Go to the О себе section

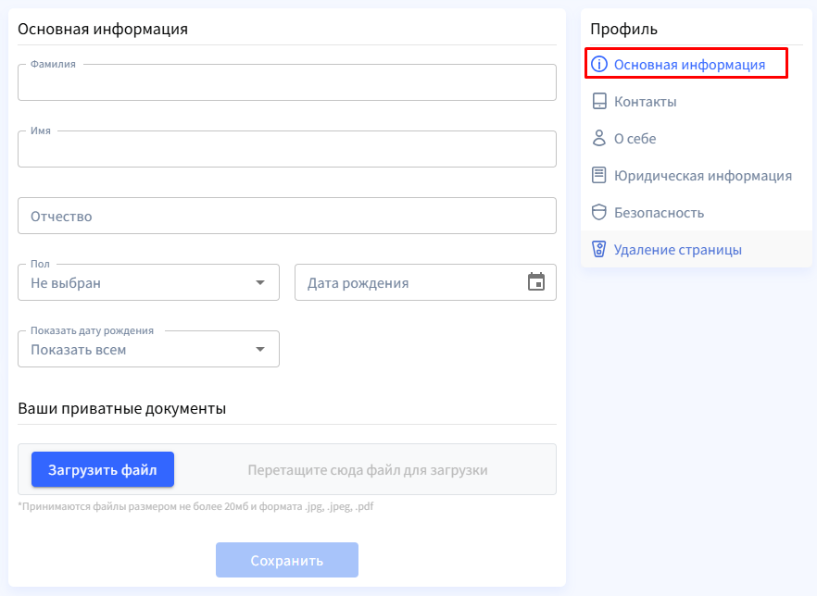click(x=635, y=139)
